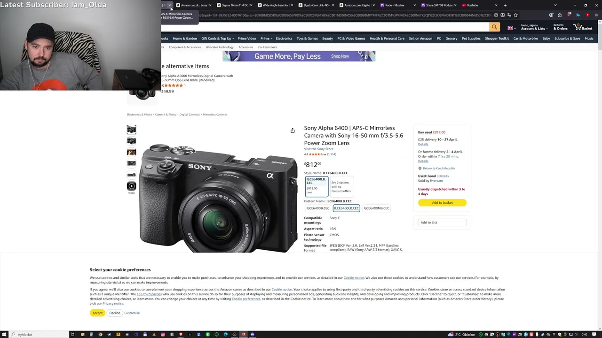Screen dimensions: 602x338
Task: Open the Basket cart icon
Action: pyautogui.click(x=584, y=27)
